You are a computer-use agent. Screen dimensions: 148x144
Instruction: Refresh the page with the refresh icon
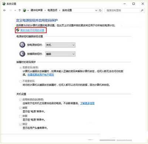(100, 10)
